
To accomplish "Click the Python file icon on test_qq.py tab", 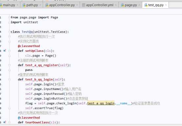I will point(146,5).
